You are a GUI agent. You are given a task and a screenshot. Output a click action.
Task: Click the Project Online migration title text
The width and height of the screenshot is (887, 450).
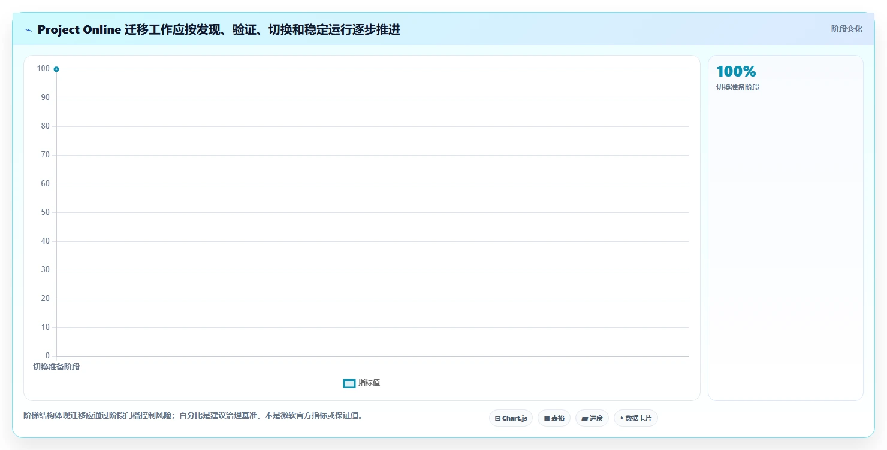point(219,29)
